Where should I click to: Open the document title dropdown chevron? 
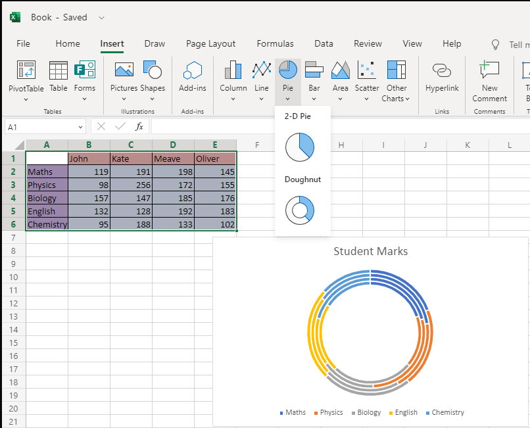pyautogui.click(x=101, y=18)
